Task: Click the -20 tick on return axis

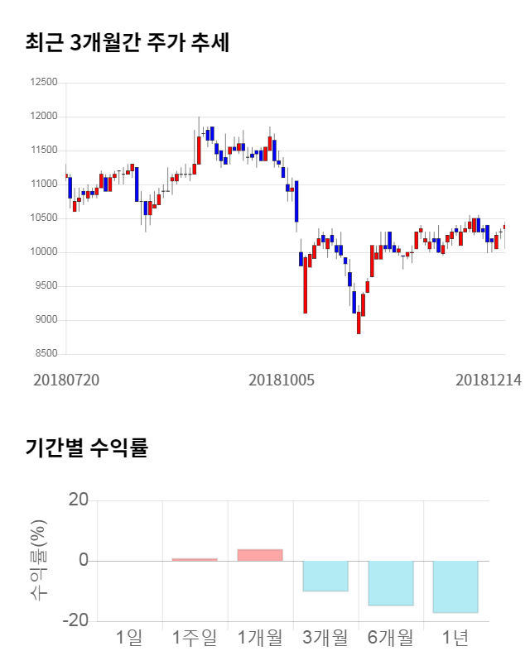Action: (x=77, y=621)
